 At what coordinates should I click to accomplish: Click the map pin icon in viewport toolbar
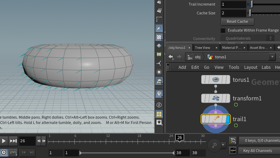click(159, 94)
